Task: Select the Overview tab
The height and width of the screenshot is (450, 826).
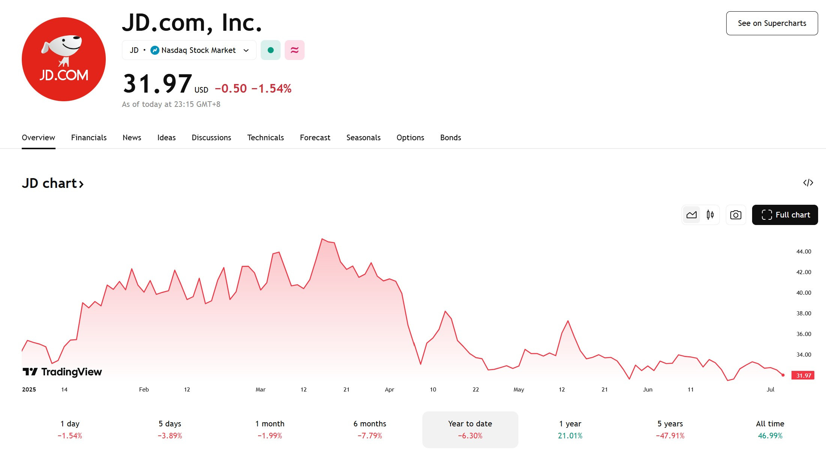Action: [38, 138]
